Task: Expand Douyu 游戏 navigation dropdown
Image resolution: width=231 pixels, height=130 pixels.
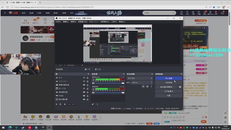Action: (56, 13)
